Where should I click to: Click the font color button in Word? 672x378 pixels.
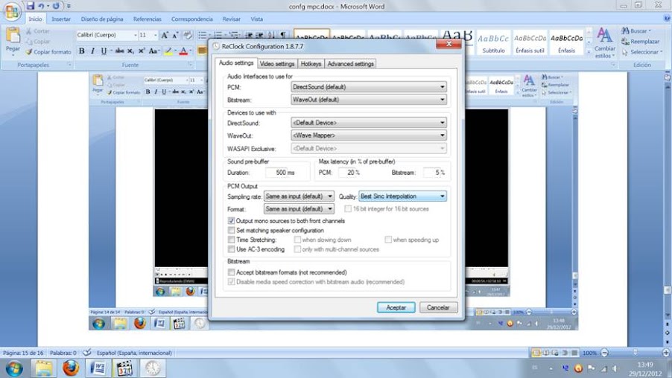pyautogui.click(x=183, y=51)
